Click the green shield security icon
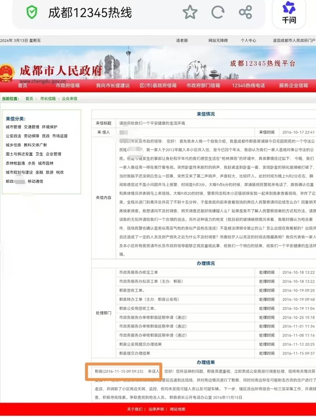 pyautogui.click(x=32, y=13)
